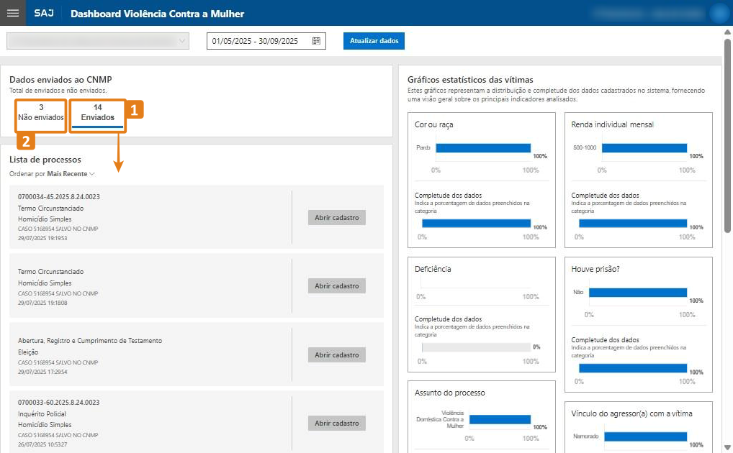This screenshot has height=453, width=733.
Task: Open the hamburger navigation menu
Action: coord(12,13)
